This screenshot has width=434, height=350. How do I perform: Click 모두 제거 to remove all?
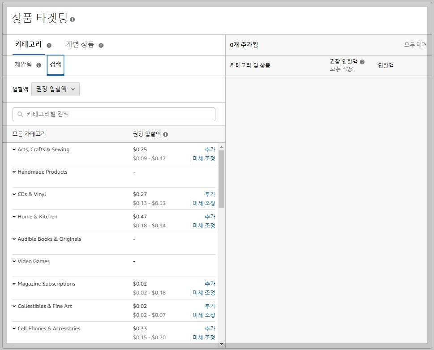point(416,45)
